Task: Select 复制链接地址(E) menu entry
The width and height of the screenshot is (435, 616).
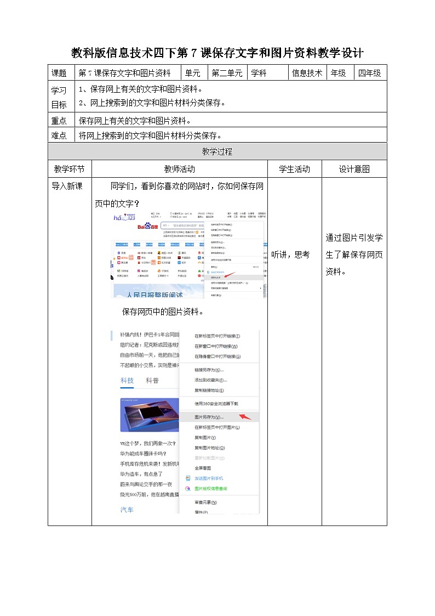Action: [x=209, y=390]
